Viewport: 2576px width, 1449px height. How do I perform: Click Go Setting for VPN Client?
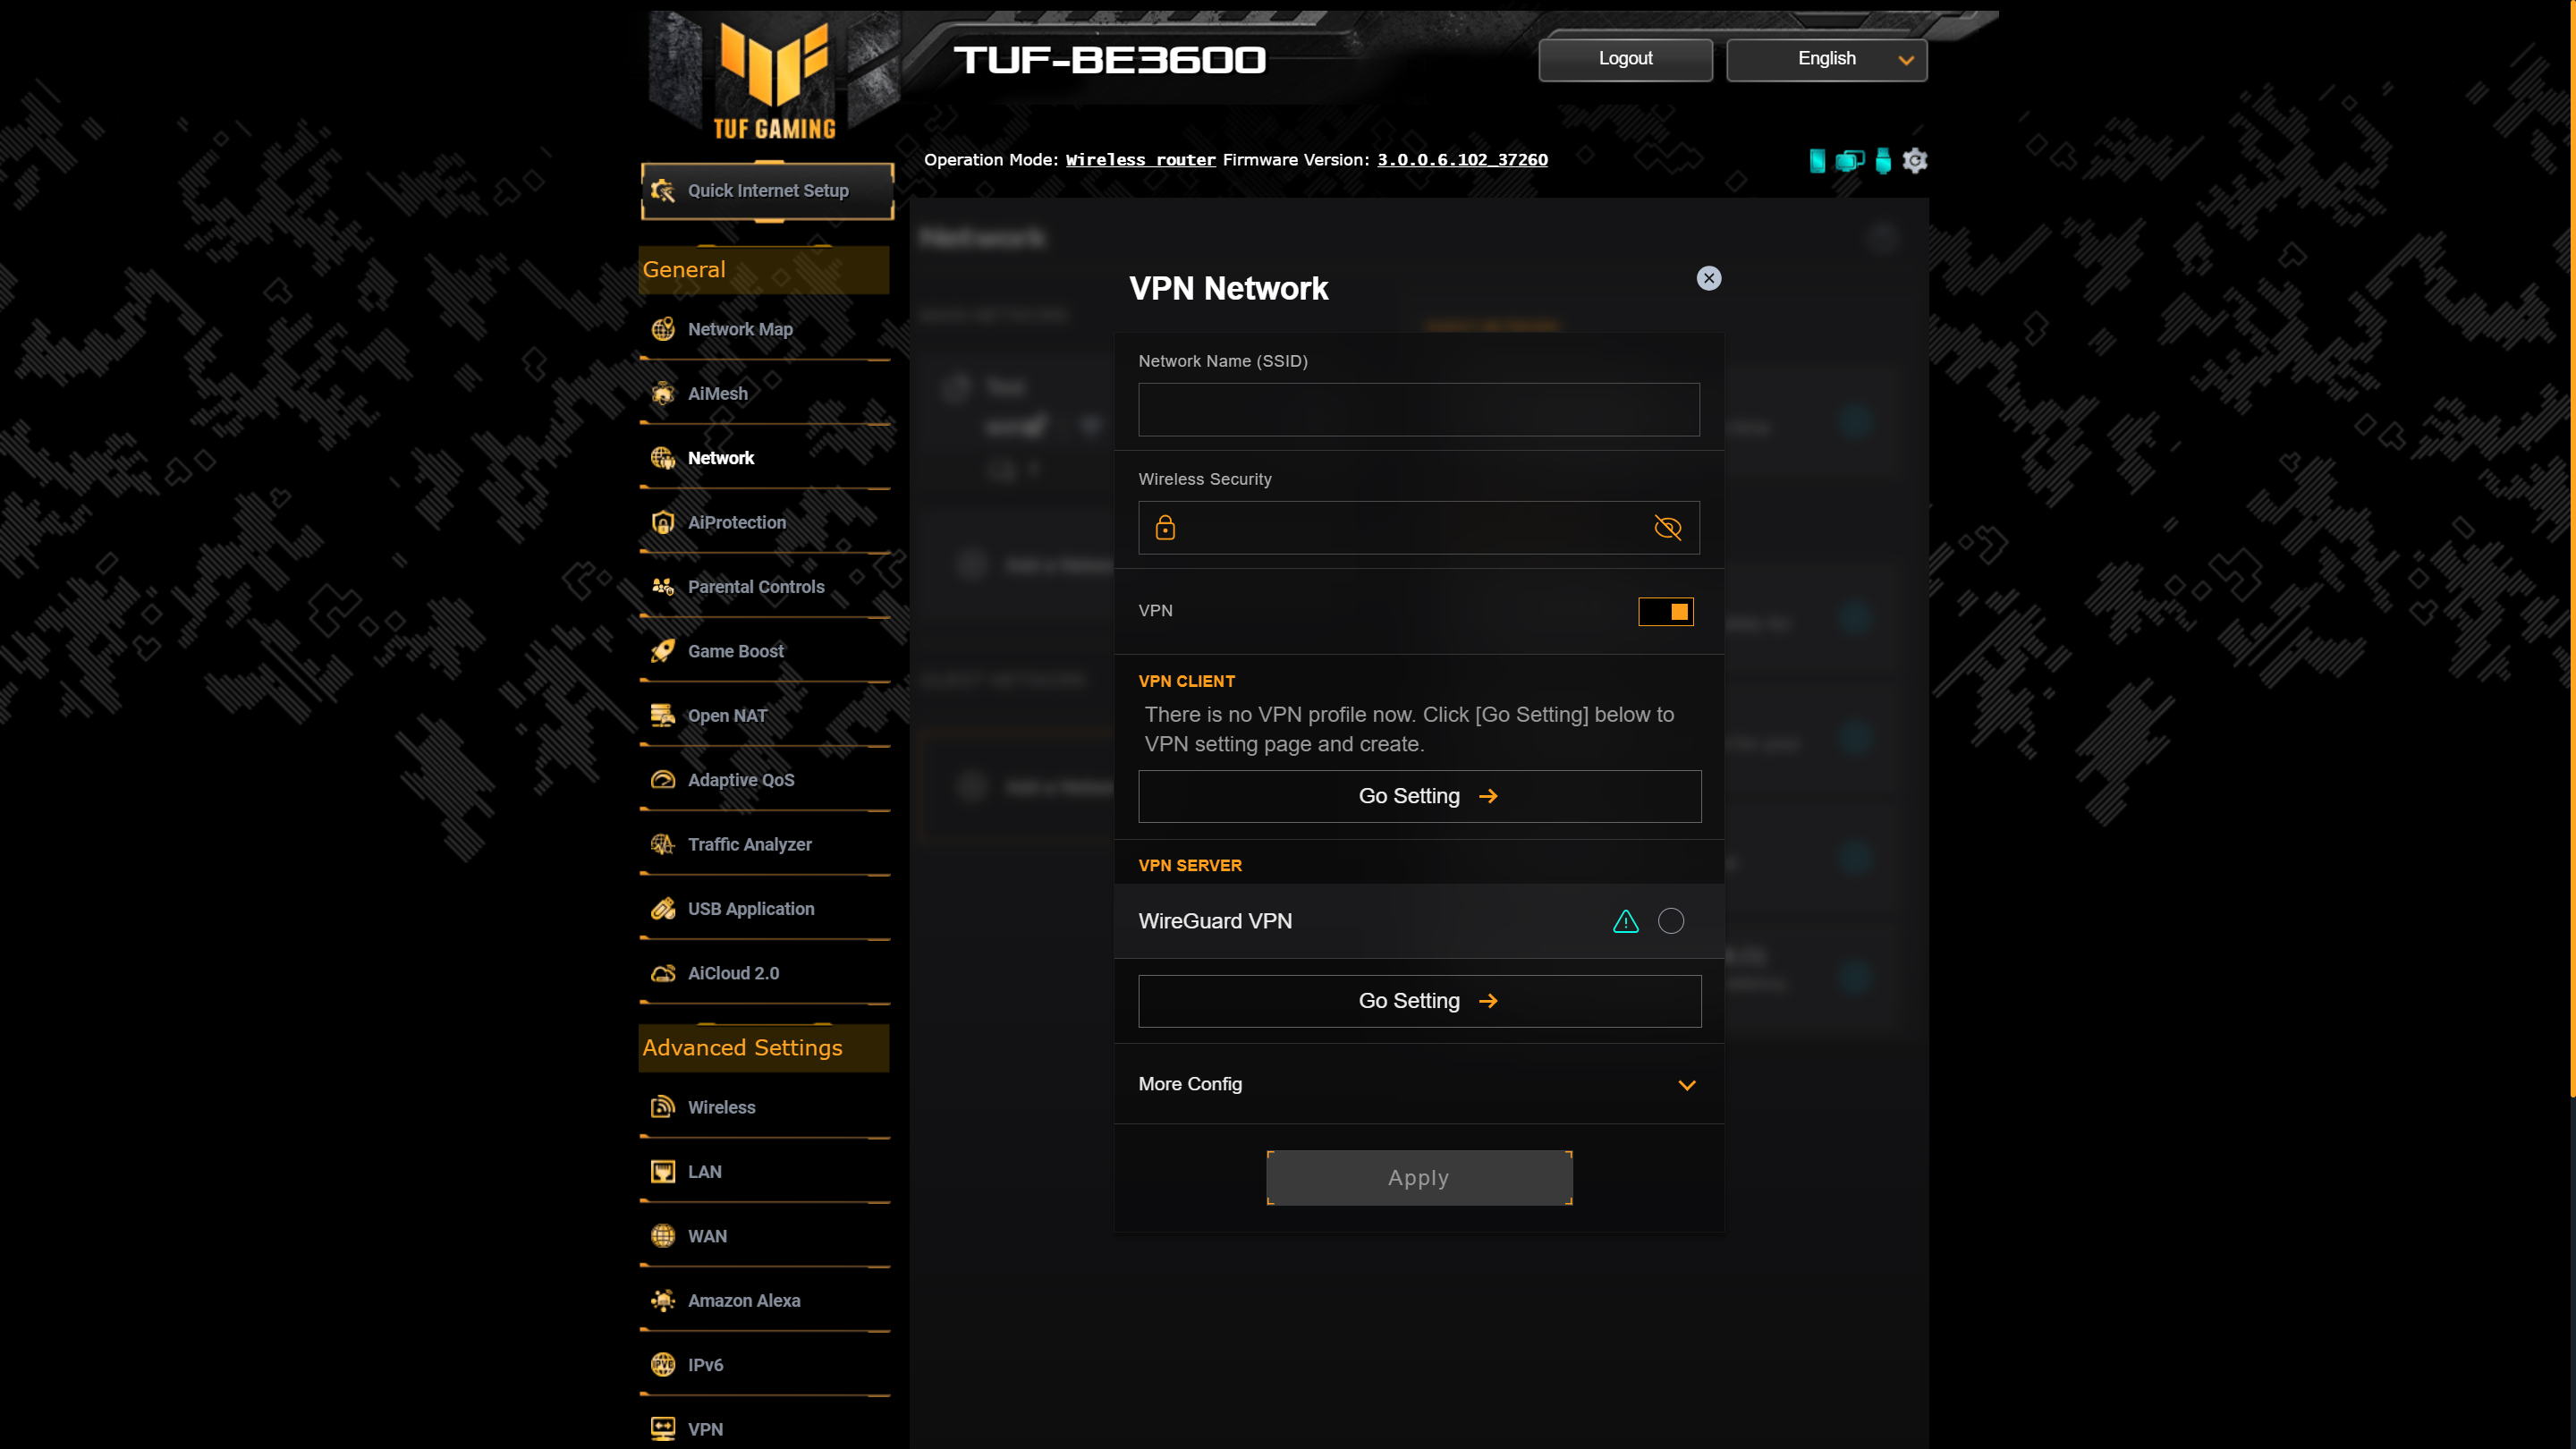point(1419,794)
